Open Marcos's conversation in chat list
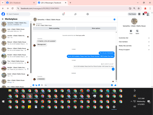 15,49
